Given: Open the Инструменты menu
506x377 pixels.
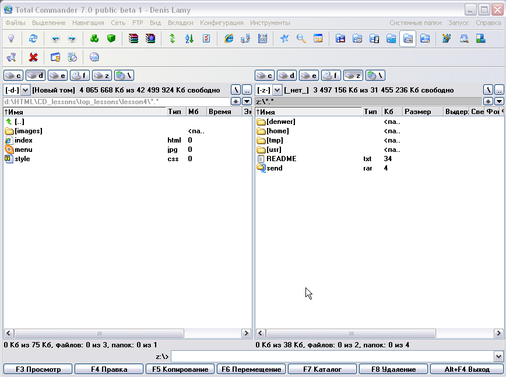Looking at the screenshot, I should tap(270, 23).
